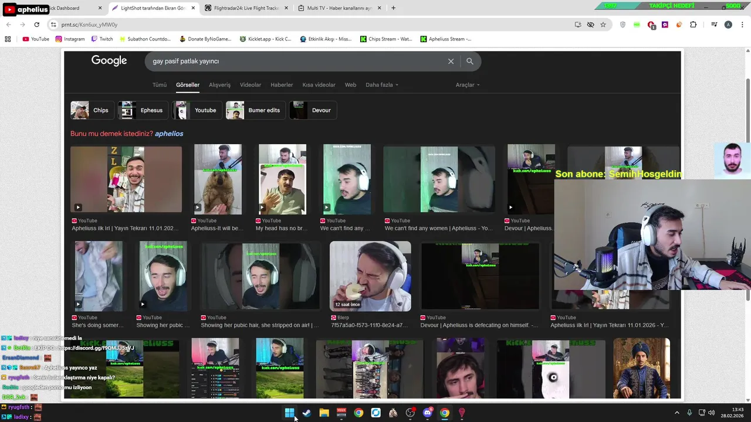Image resolution: width=751 pixels, height=422 pixels.
Task: Open the Subathon Countdown bookmark
Action: [144, 39]
